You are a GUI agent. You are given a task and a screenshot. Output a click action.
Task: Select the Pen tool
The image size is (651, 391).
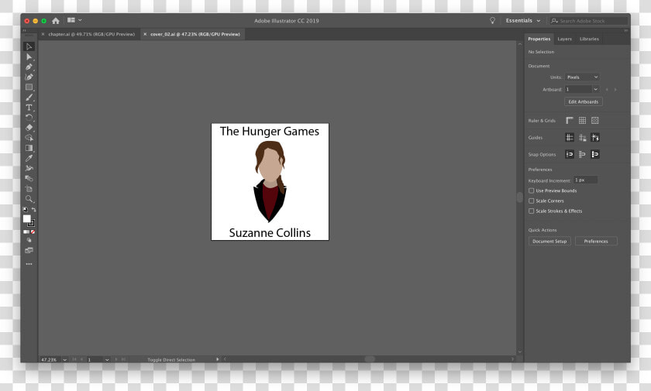29,67
